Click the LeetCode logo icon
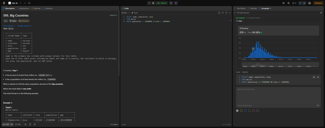This screenshot has width=325, height=128. point(4,3)
